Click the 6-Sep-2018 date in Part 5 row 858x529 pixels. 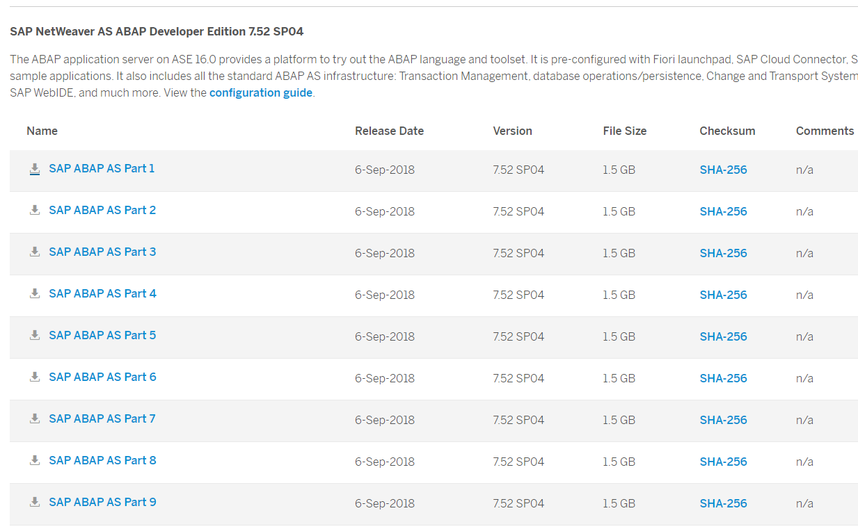coord(385,336)
